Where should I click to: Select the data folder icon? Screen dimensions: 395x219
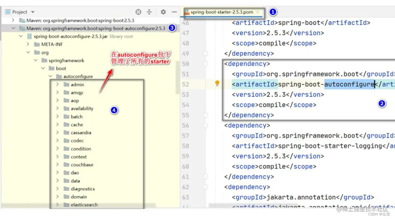pyautogui.click(x=67, y=181)
